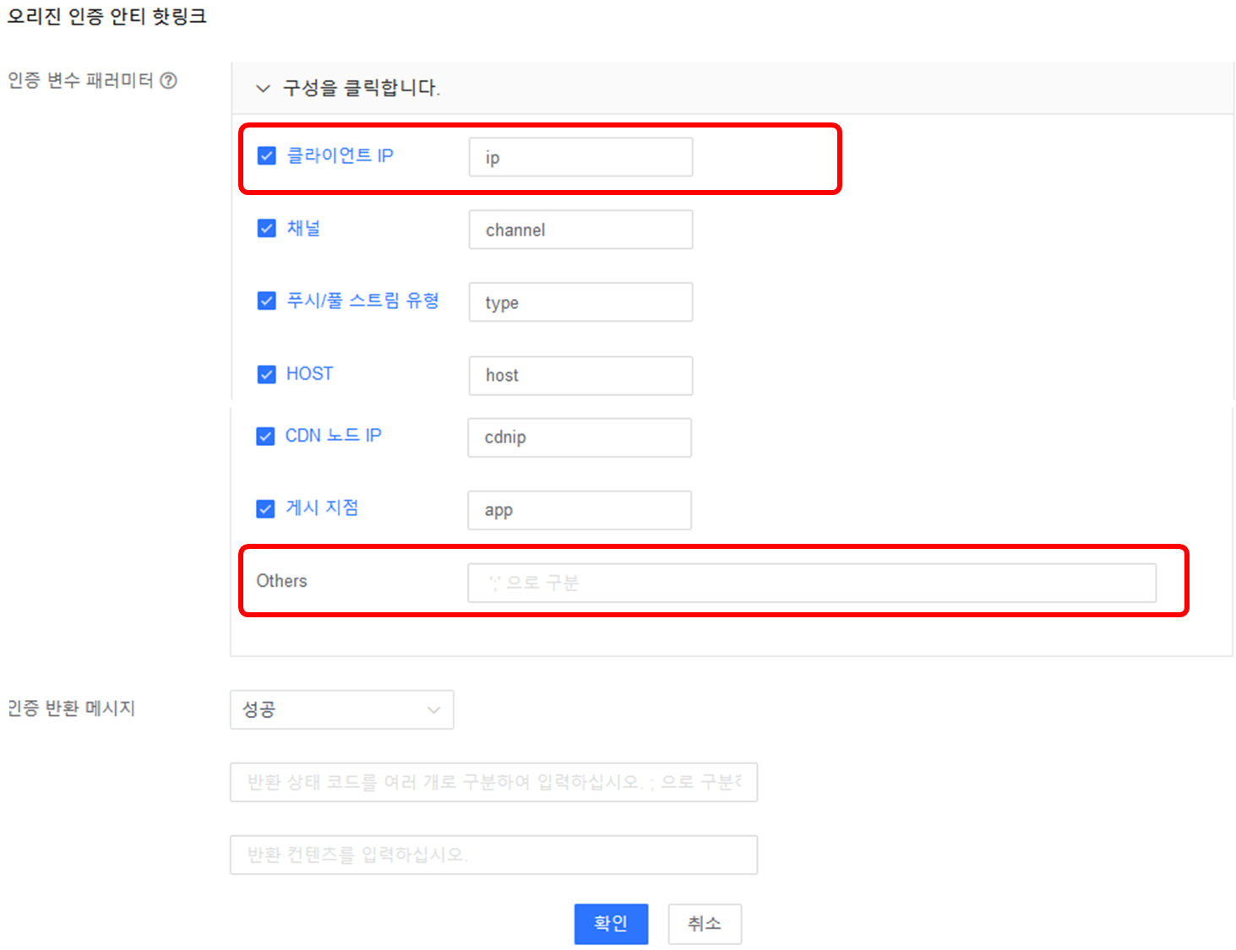
Task: Click the 'type' parameter input field
Action: pyautogui.click(x=580, y=302)
